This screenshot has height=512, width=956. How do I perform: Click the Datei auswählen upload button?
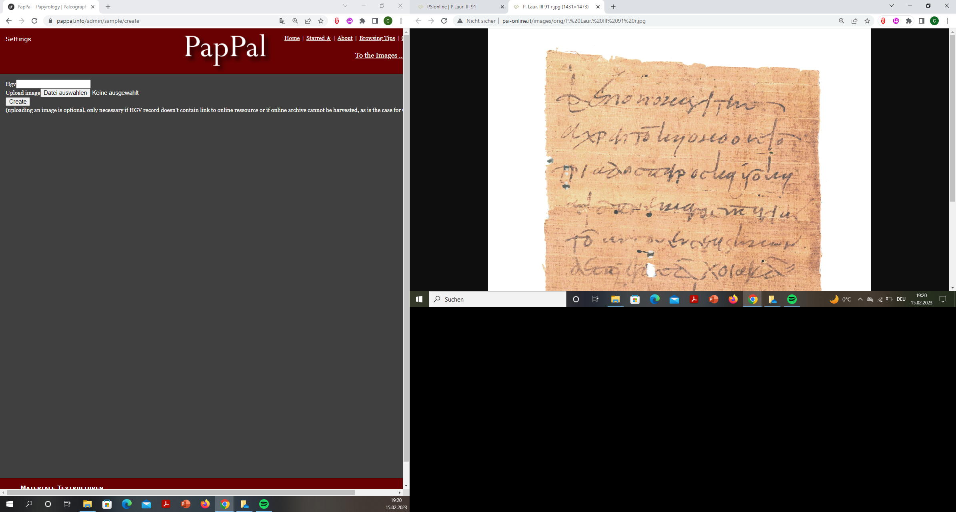tap(65, 93)
